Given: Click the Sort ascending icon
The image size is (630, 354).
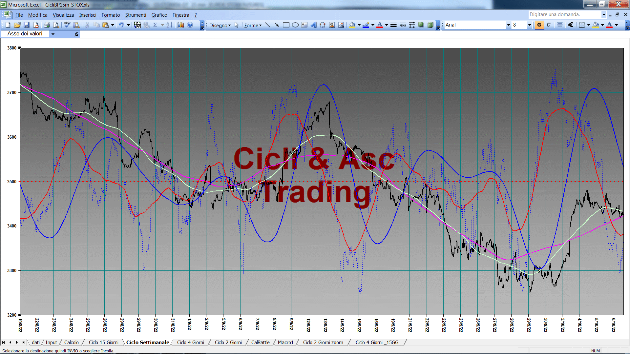Looking at the screenshot, I should (169, 25).
